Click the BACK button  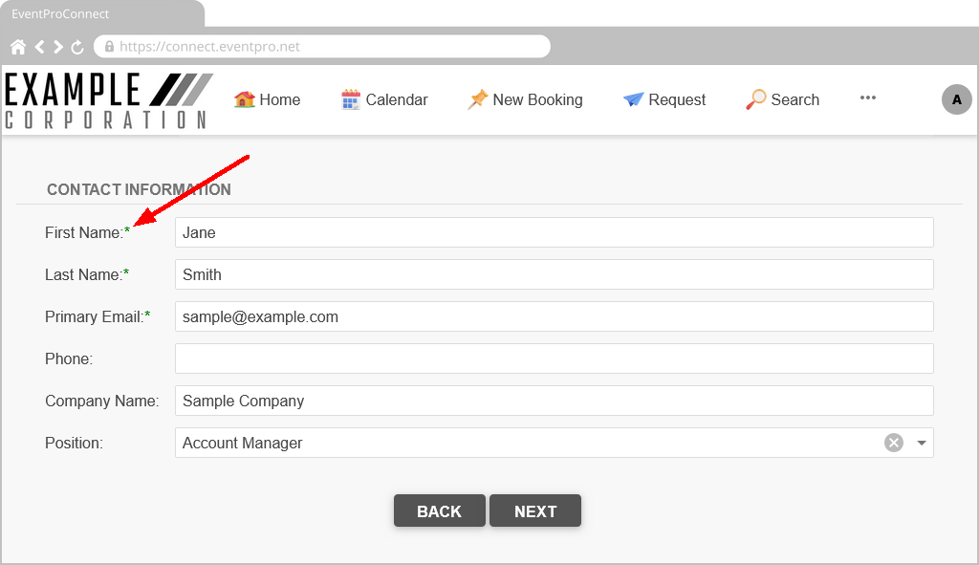tap(440, 511)
